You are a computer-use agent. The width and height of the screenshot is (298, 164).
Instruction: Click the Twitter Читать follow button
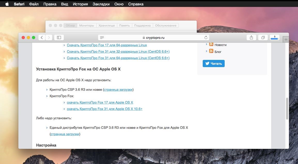click(x=214, y=63)
